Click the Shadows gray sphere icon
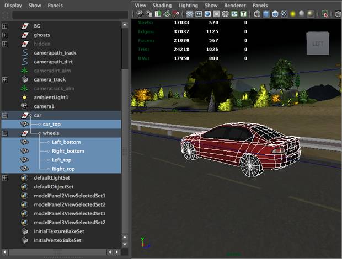The image size is (342, 259). pyautogui.click(x=302, y=14)
